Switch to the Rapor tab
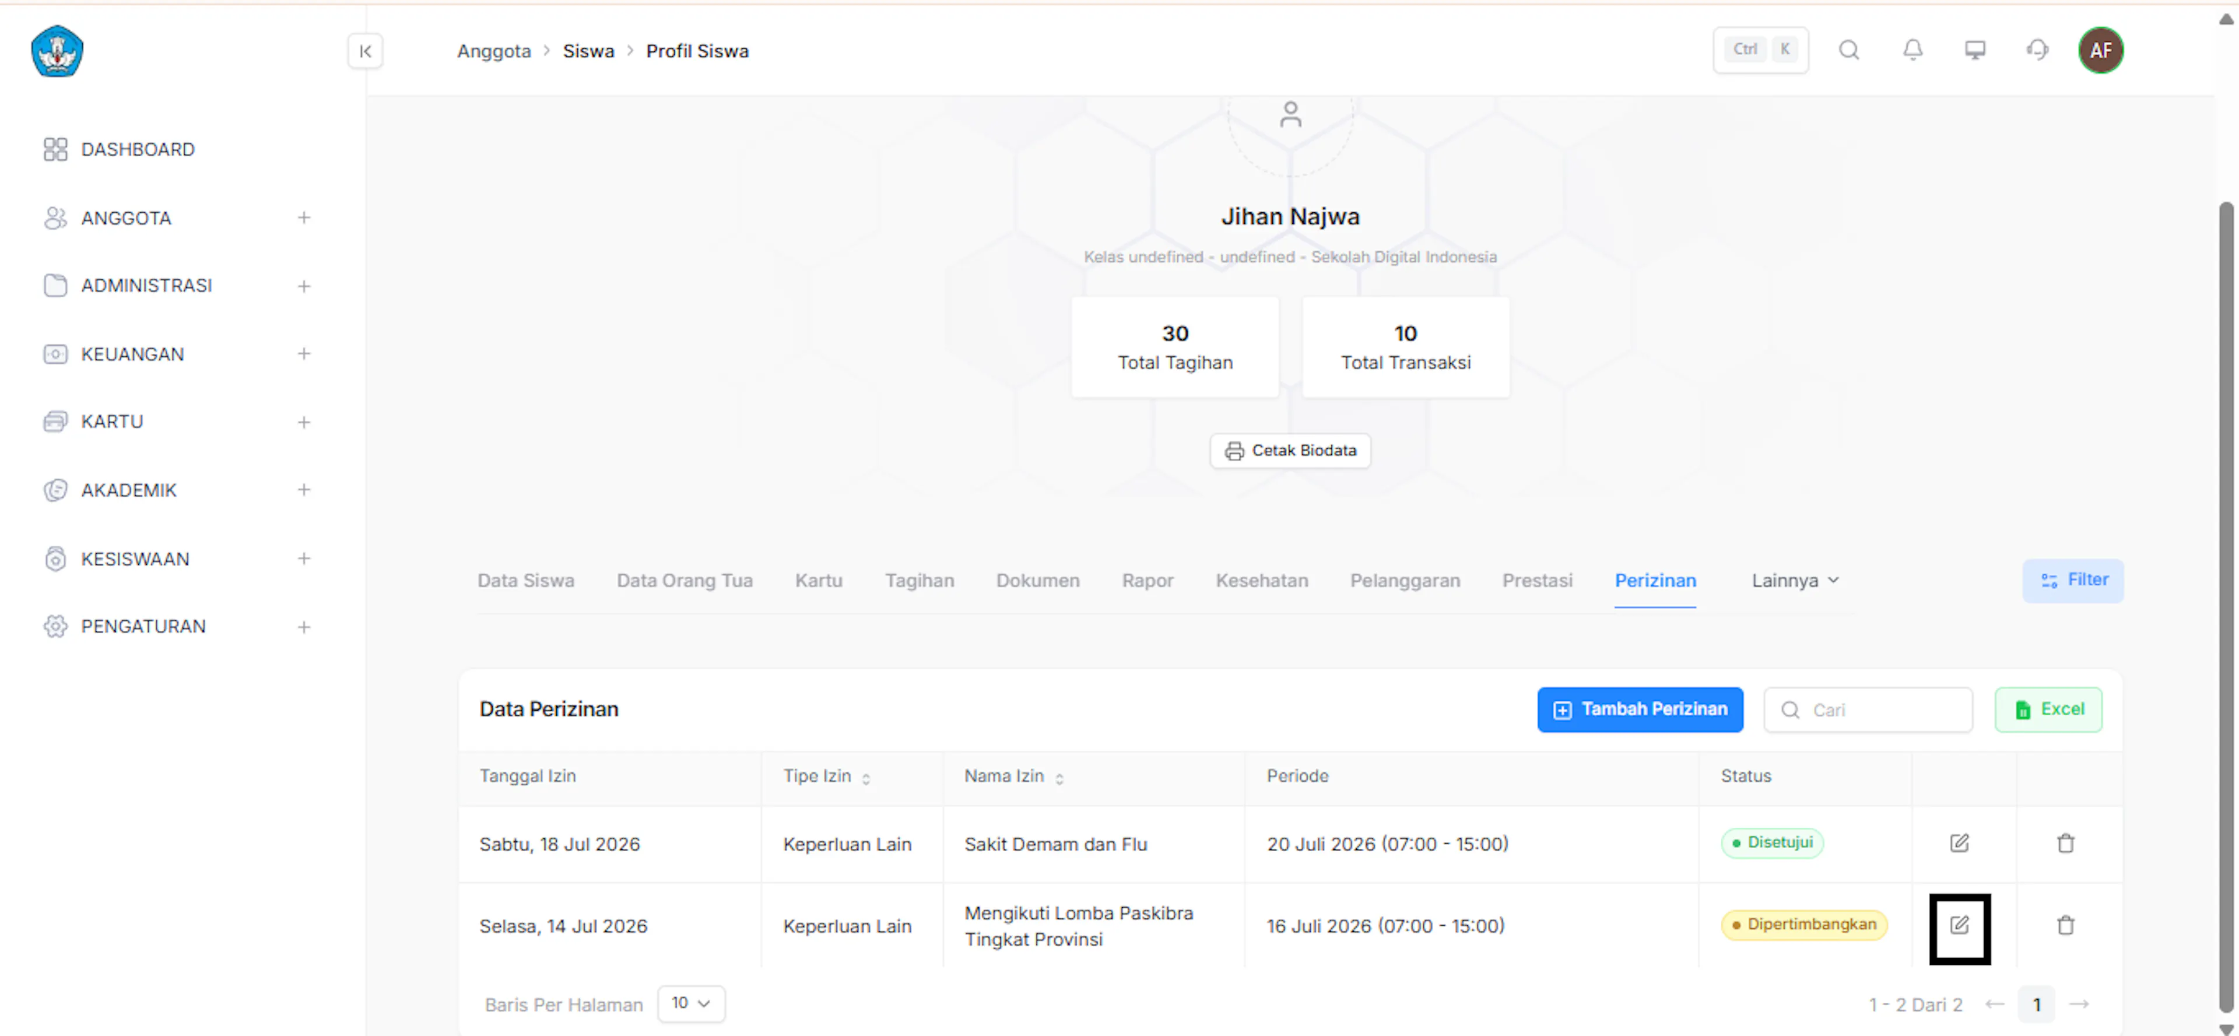2239x1036 pixels. 1147,581
